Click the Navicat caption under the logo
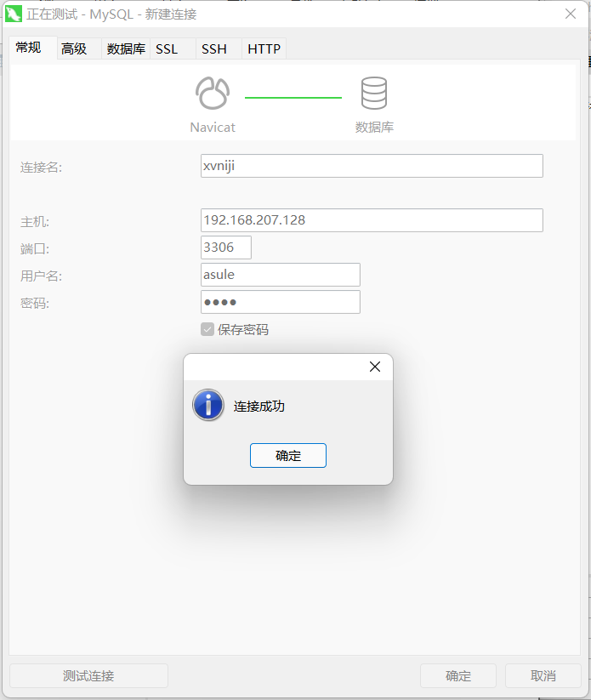591x700 pixels. tap(213, 128)
